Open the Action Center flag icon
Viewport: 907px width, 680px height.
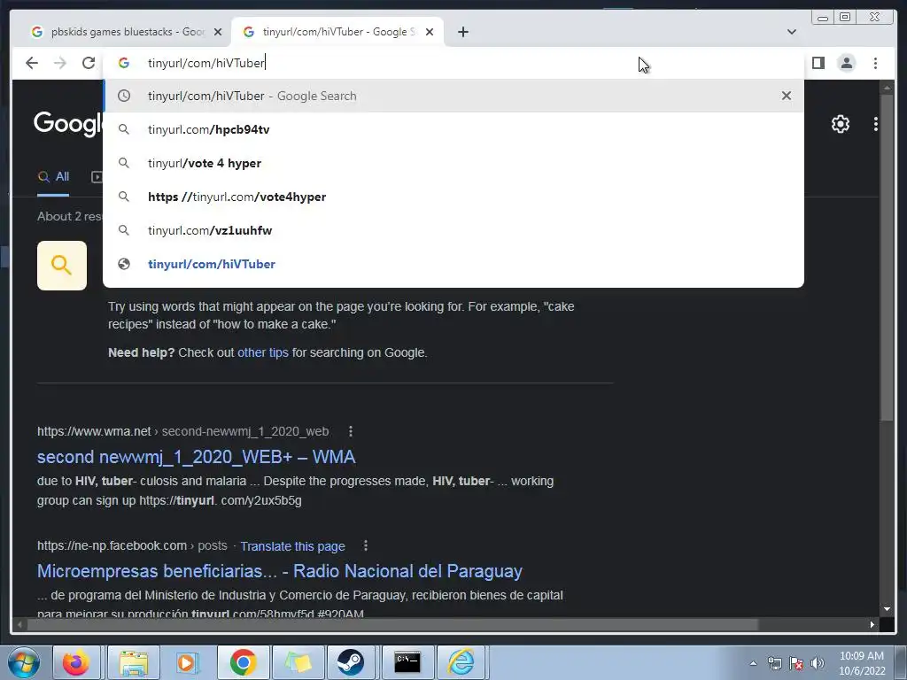pyautogui.click(x=796, y=663)
